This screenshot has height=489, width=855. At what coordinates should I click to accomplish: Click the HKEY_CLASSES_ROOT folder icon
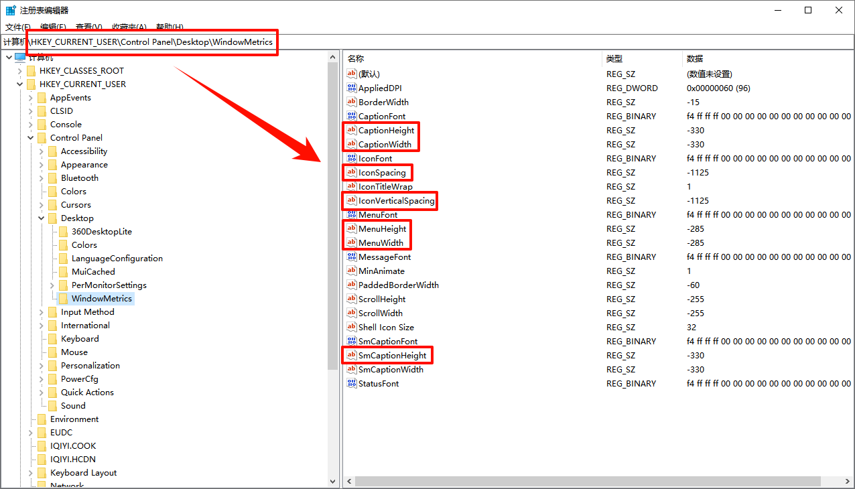pyautogui.click(x=31, y=71)
